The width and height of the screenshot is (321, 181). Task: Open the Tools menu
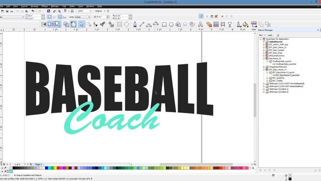[80, 7]
